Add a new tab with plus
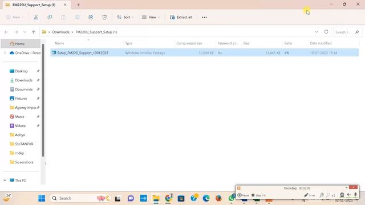 coord(78,5)
